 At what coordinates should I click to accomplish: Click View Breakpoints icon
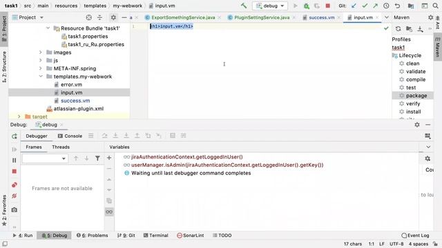coord(15,185)
